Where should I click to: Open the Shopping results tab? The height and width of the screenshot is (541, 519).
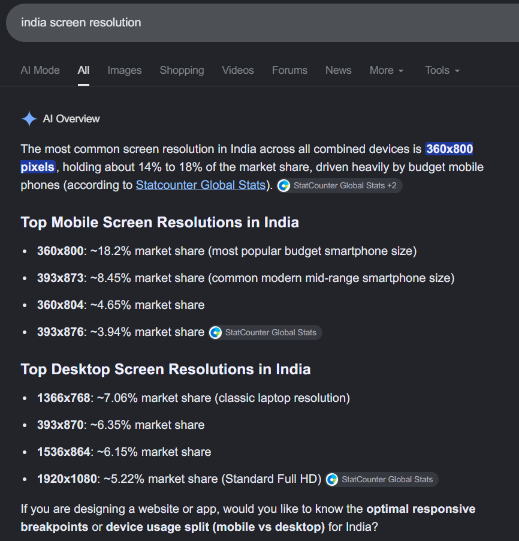point(182,70)
